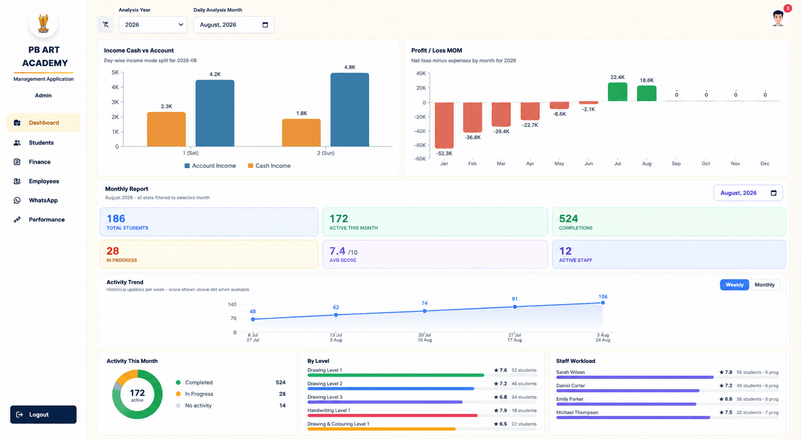This screenshot has height=439, width=801.
Task: Select the 7.4 Avg Score card
Action: point(435,254)
